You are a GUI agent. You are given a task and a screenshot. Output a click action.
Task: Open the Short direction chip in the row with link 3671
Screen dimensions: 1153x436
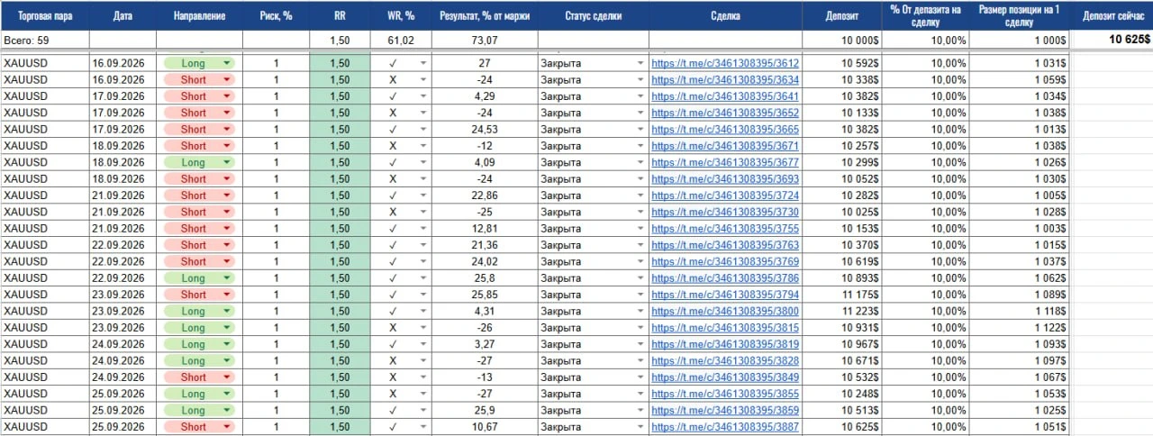coord(199,146)
